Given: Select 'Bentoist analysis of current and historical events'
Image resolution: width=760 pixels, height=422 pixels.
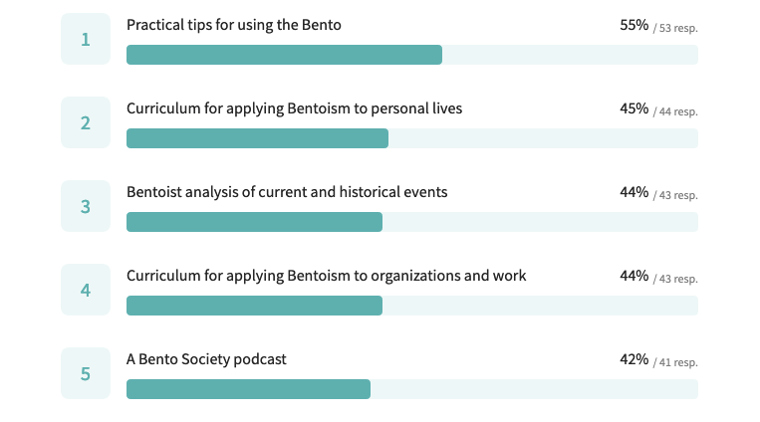Looking at the screenshot, I should (x=287, y=192).
